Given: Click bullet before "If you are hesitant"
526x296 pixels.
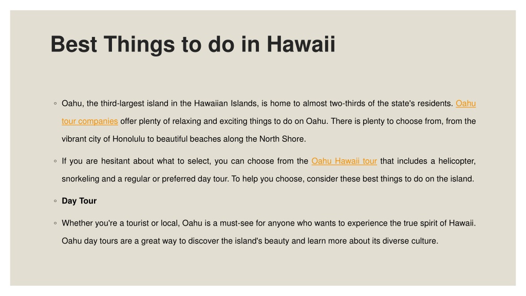Looking at the screenshot, I should [55, 161].
